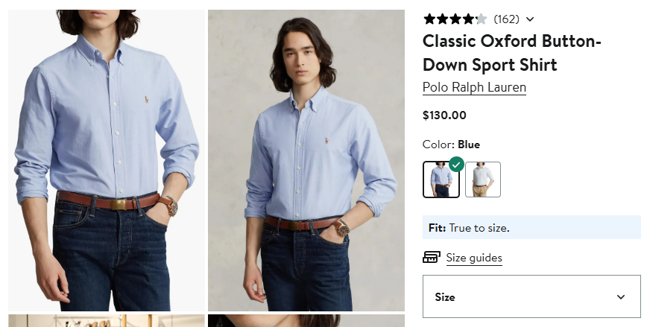The image size is (647, 327).
Task: Click the Color: Blue label
Action: [x=451, y=145]
